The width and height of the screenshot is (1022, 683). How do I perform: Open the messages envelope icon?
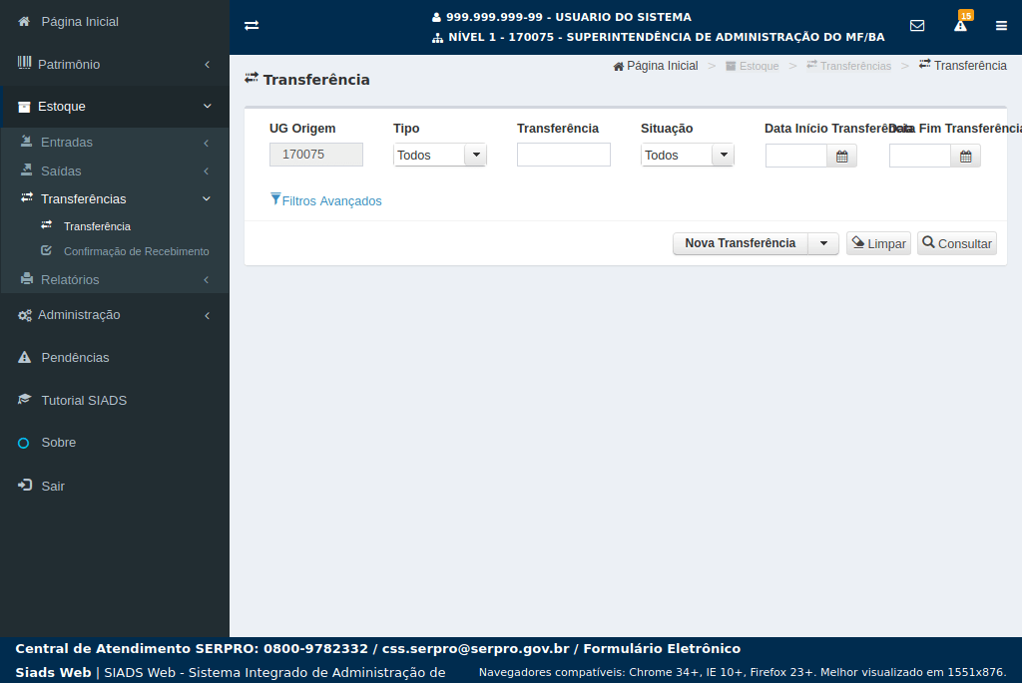coord(917,25)
